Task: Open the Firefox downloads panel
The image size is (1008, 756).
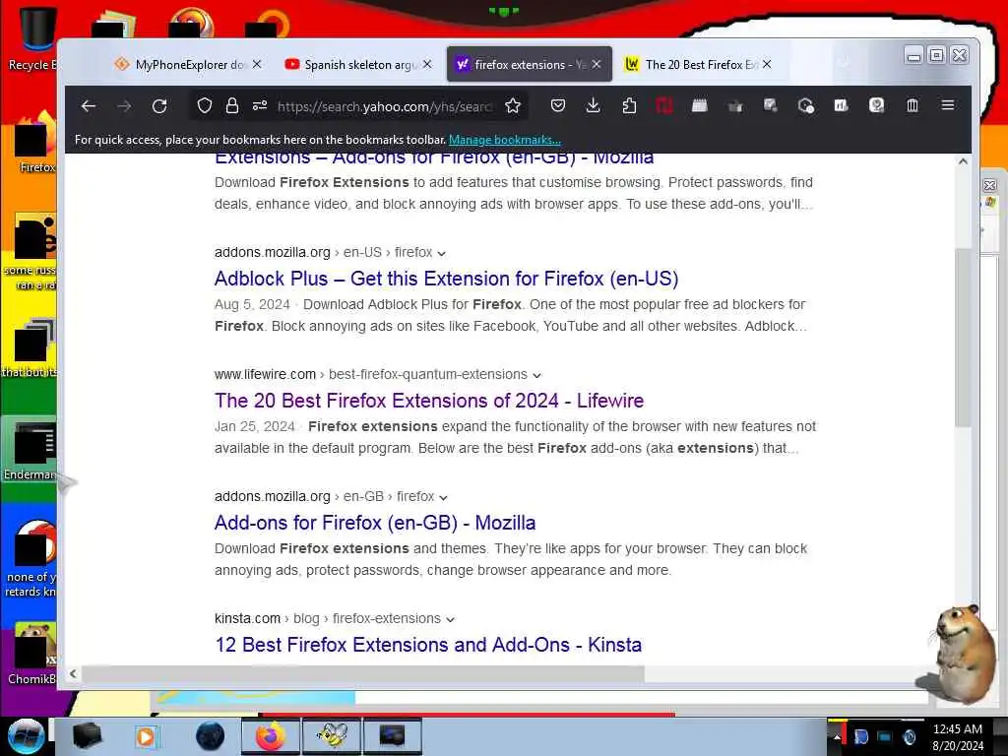Action: tap(594, 105)
